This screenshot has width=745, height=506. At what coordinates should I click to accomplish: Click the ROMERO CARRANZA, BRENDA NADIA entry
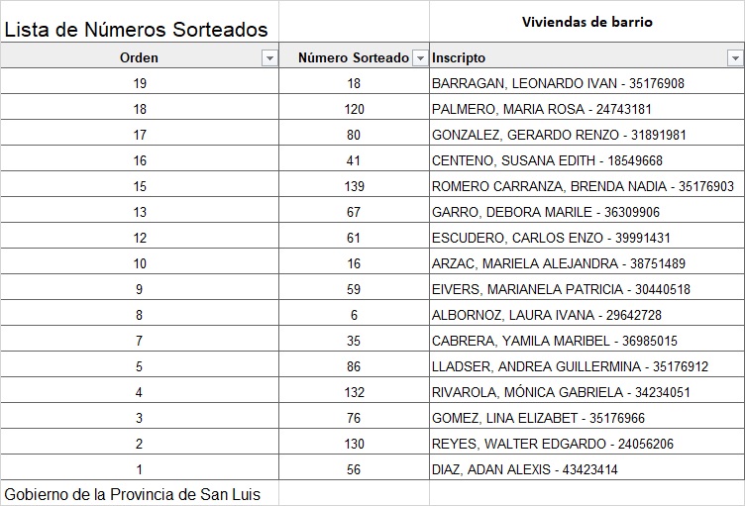[x=583, y=186]
